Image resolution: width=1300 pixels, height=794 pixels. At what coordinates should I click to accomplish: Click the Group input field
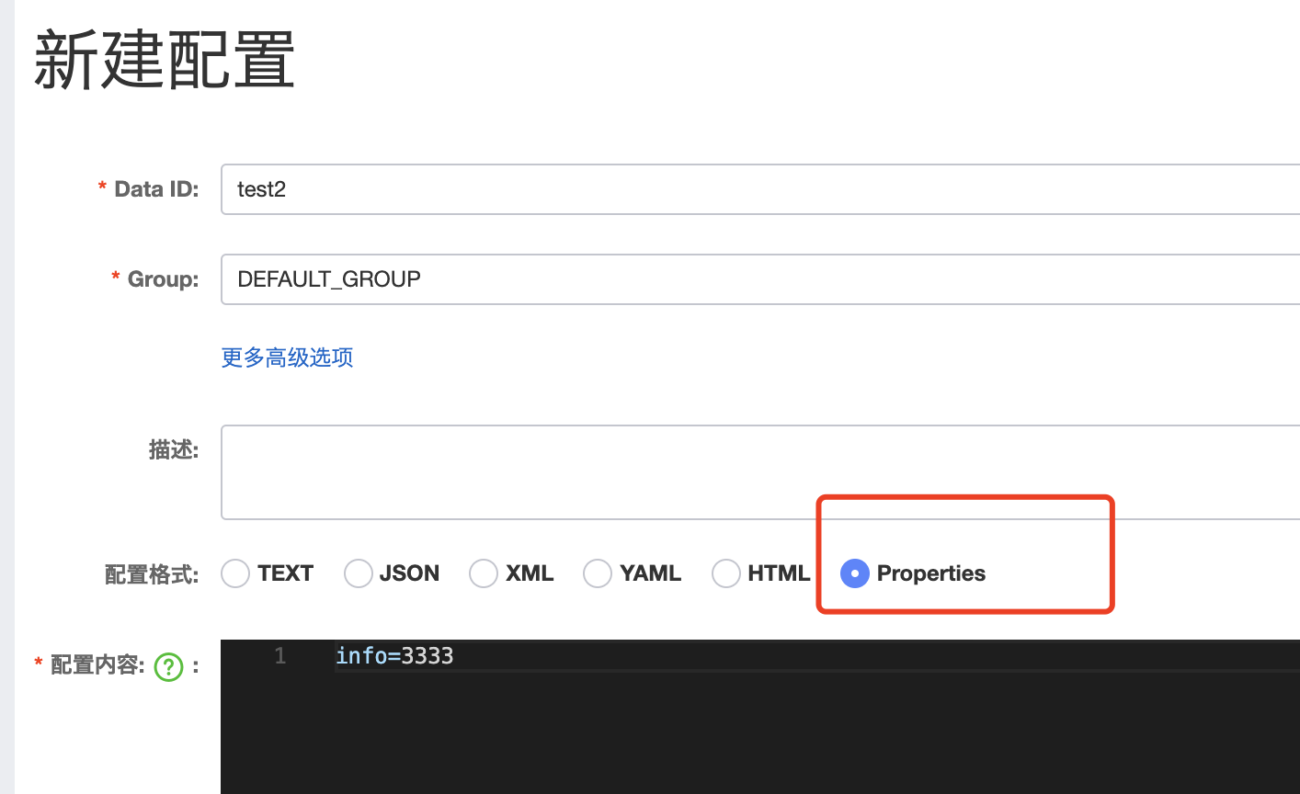click(x=760, y=279)
